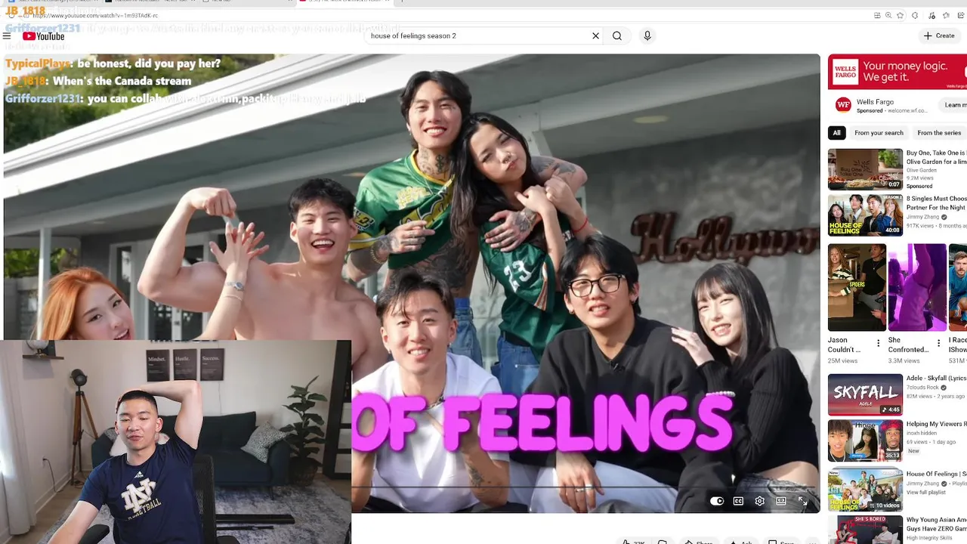Click 'Olive Garden' advertiser name

(x=922, y=171)
